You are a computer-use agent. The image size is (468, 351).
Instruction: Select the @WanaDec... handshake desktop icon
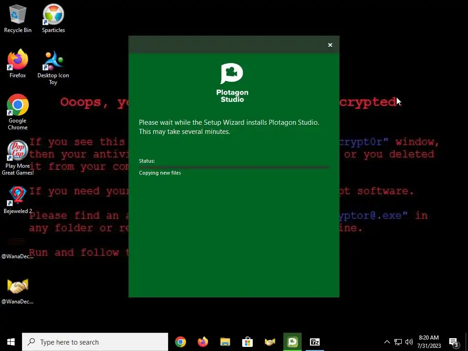[18, 291]
